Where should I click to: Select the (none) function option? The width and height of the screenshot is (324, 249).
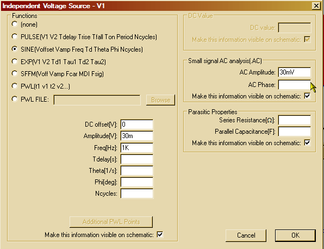15,24
